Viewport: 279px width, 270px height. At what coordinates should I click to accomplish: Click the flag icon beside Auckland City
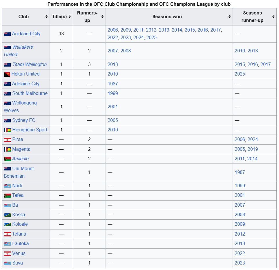tap(7, 34)
